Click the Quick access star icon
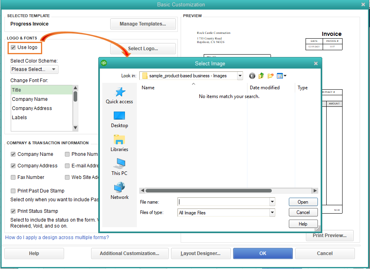The image size is (370, 269). tap(120, 92)
